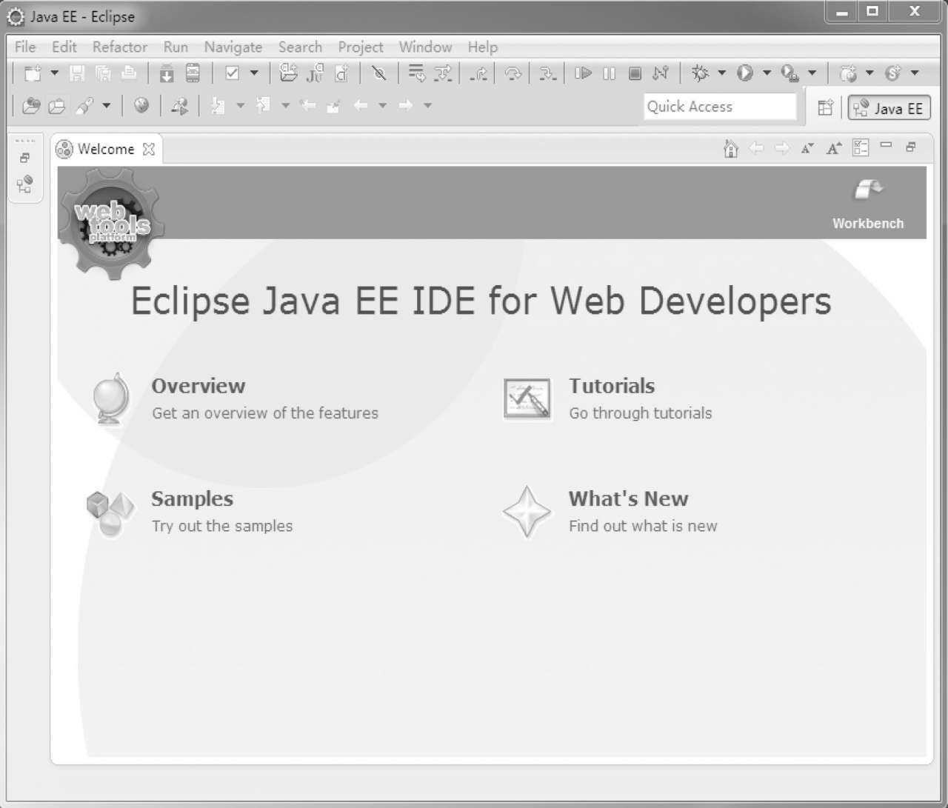Open the External Tools dropdown arrow
The width and height of the screenshot is (948, 808).
tap(812, 73)
